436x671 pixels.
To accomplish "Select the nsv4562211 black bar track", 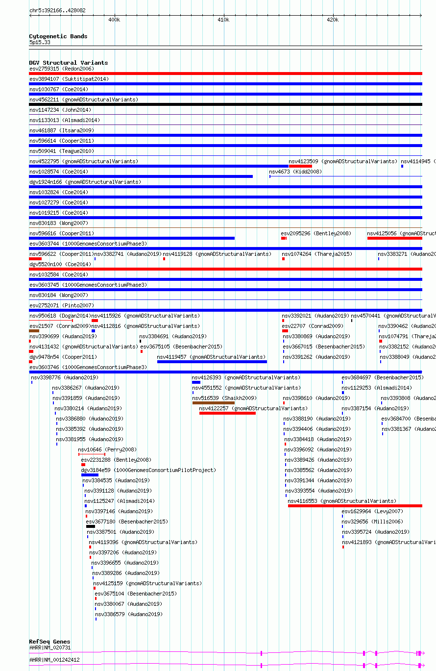I will 225,104.
